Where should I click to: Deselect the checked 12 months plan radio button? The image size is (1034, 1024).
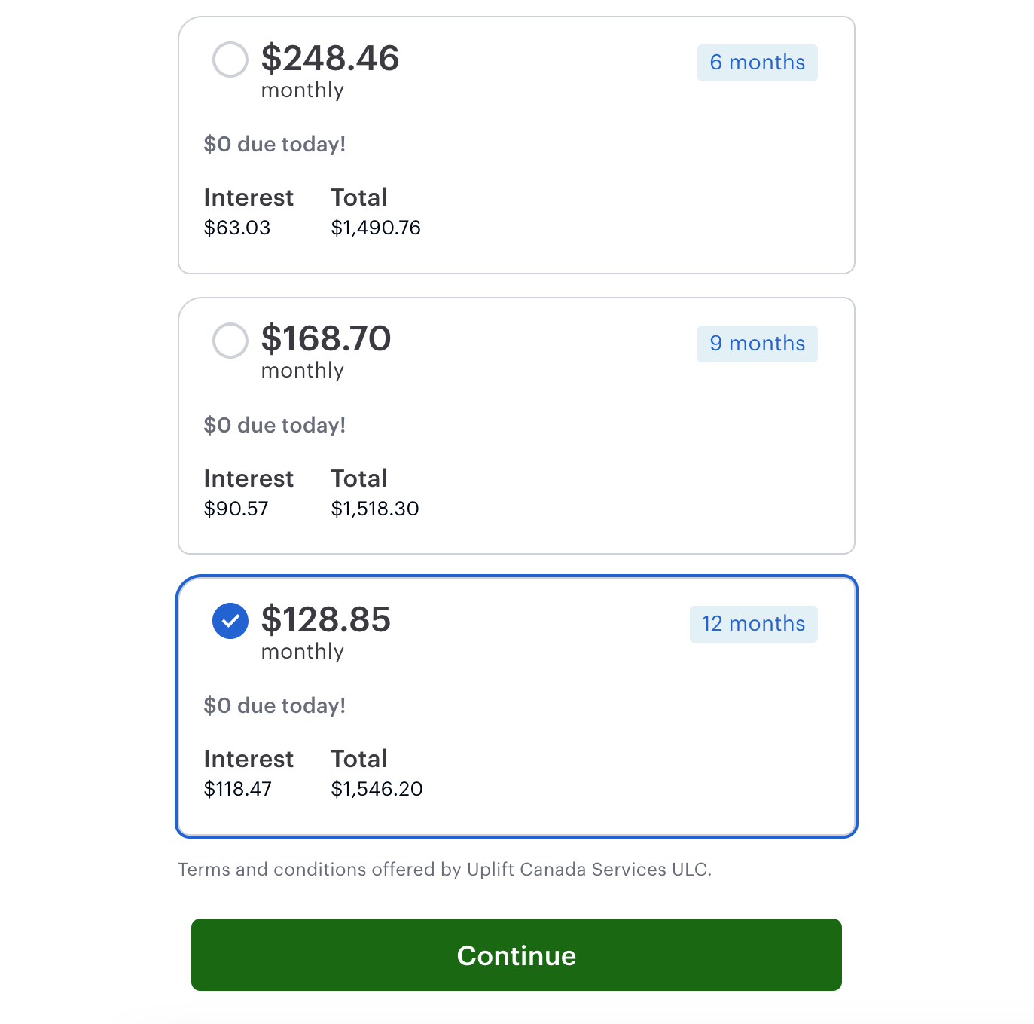tap(230, 621)
